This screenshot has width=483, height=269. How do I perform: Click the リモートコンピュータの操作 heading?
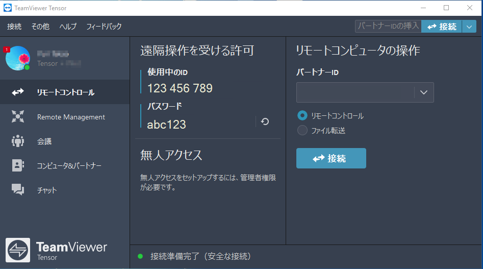[358, 51]
